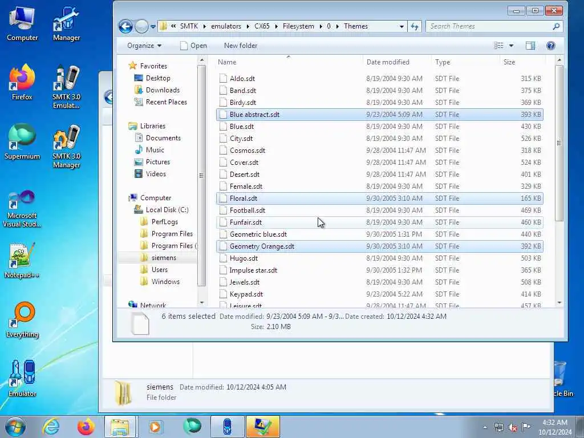Click the Open toolbar button
584x438 pixels.
[x=193, y=46]
